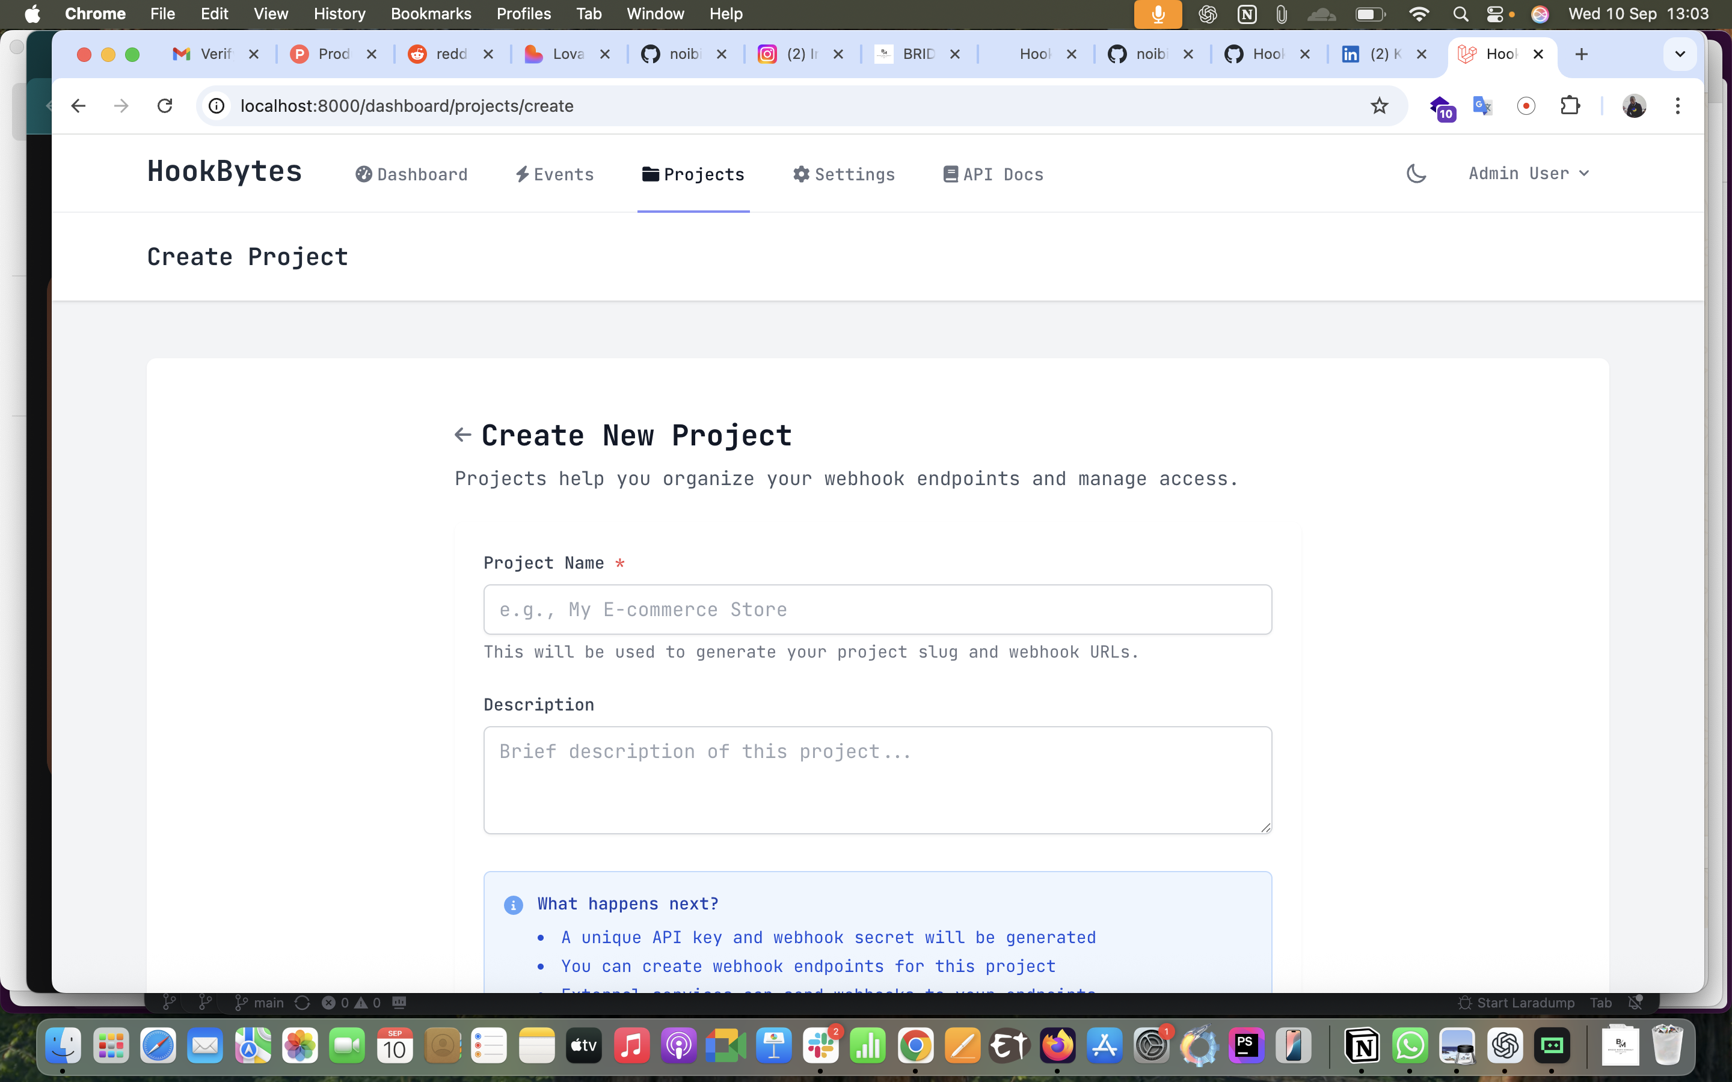Viewport: 1732px width, 1082px height.
Task: Open Firefox from the Dock
Action: 1057,1045
